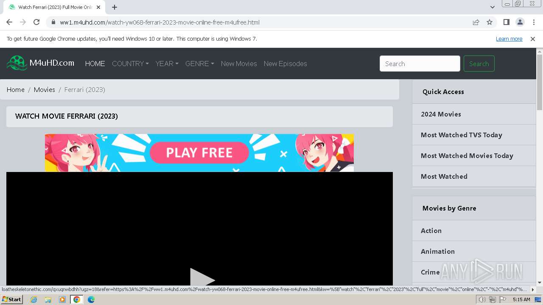The width and height of the screenshot is (543, 305).
Task: Click the green Search button
Action: 479,64
